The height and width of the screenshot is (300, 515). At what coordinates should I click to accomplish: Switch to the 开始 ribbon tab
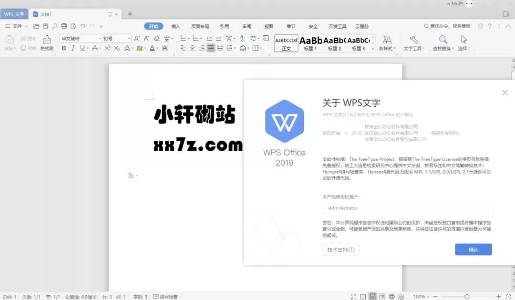tap(154, 26)
